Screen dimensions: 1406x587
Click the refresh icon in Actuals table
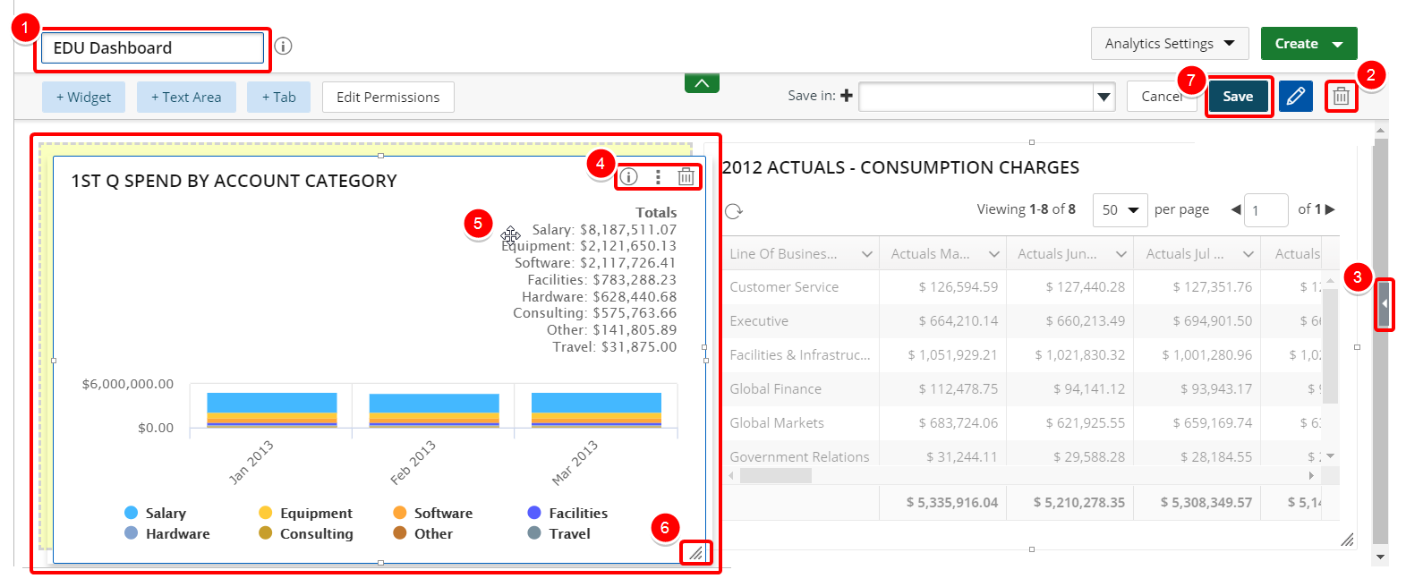point(734,211)
